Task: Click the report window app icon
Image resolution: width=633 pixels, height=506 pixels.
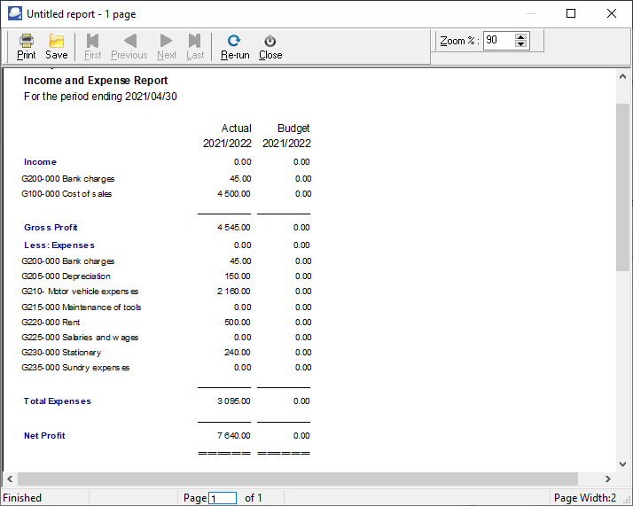Action: pyautogui.click(x=15, y=13)
